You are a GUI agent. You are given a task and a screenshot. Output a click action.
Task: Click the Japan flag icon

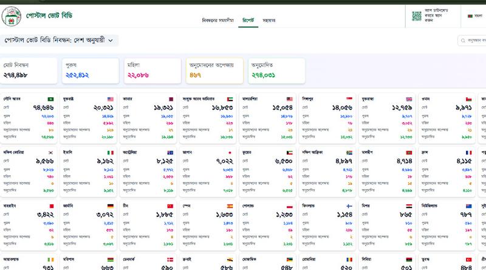(230, 153)
